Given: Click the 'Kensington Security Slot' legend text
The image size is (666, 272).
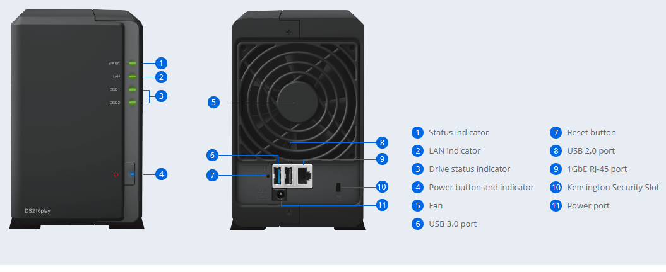Looking at the screenshot, I should click(x=613, y=187).
